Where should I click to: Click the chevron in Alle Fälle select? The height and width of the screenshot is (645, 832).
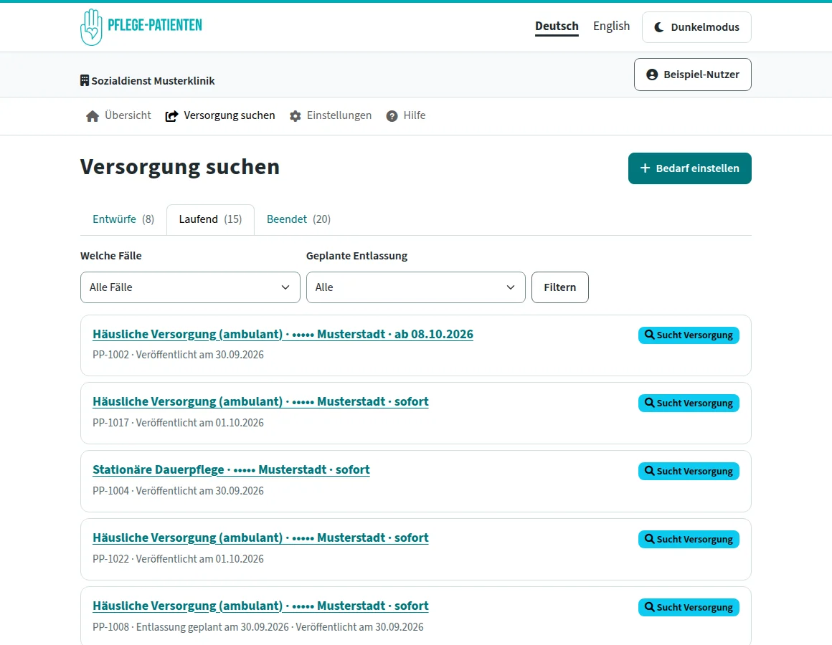[x=285, y=287]
